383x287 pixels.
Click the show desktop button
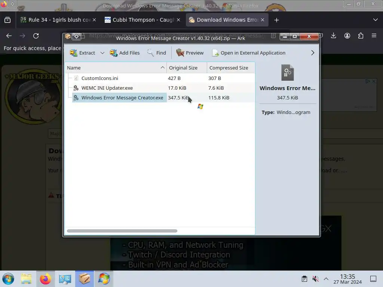(373, 279)
